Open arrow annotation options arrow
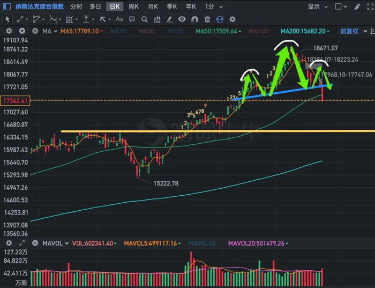The image size is (375, 288). [109, 19]
